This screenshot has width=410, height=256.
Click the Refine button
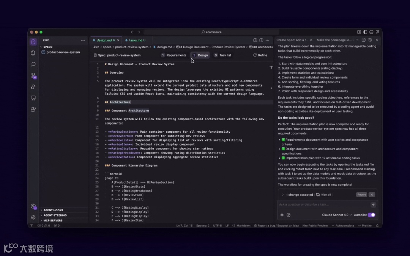point(260,55)
